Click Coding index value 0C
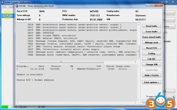The width and height of the screenshot is (177, 110). click(x=137, y=11)
